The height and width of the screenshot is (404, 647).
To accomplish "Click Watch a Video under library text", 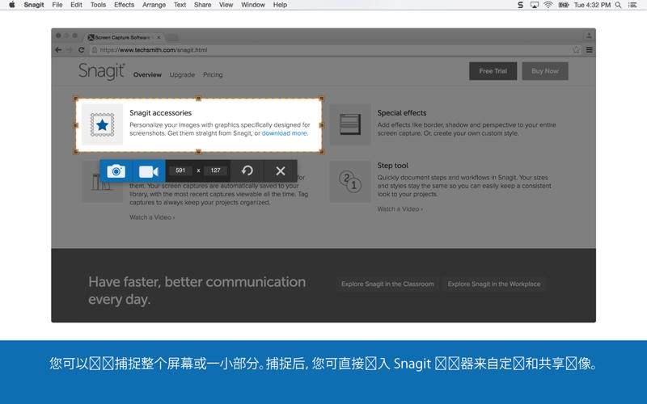I will [x=152, y=217].
